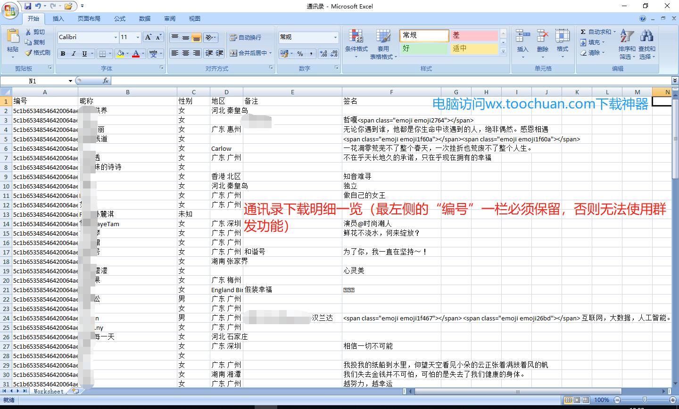This screenshot has width=679, height=409.
Task: Decrease the font size
Action: point(158,37)
